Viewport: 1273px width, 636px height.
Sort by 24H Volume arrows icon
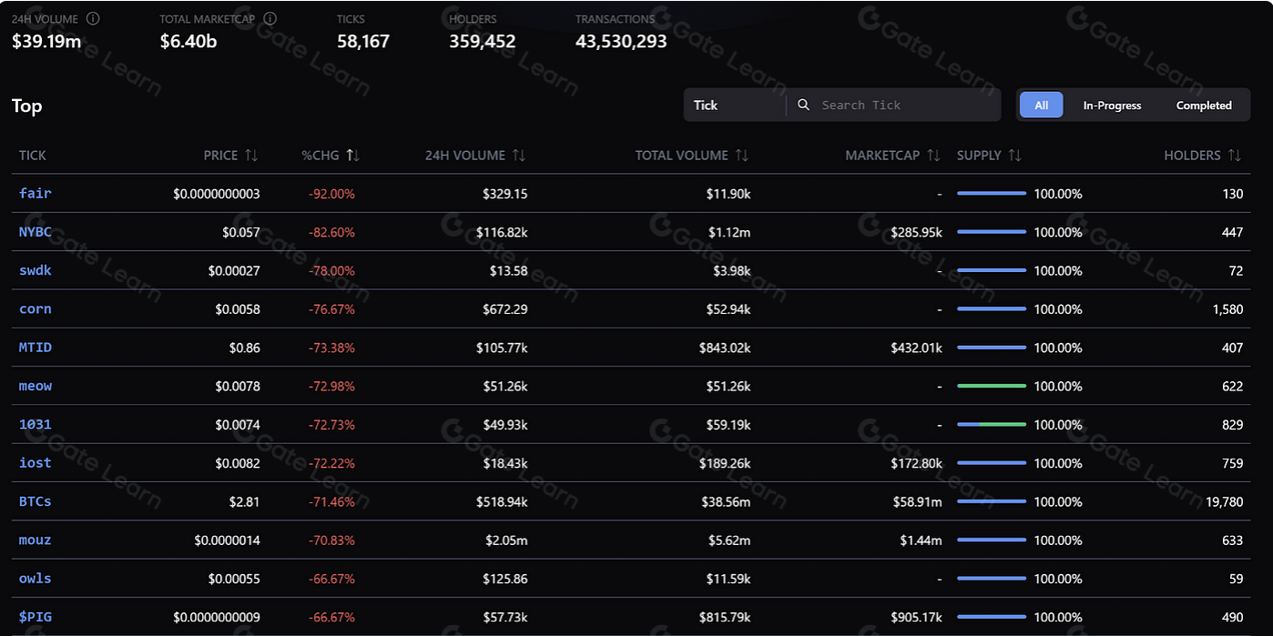519,156
